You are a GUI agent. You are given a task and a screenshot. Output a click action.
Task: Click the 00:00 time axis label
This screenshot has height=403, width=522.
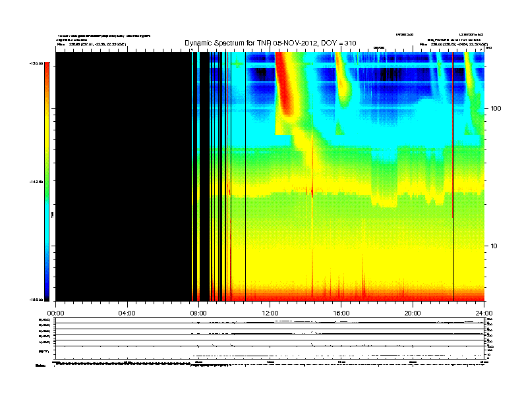(x=55, y=313)
